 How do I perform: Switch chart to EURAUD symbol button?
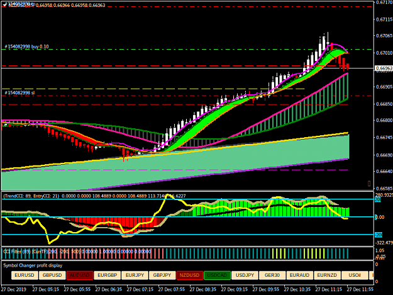coord(300,276)
